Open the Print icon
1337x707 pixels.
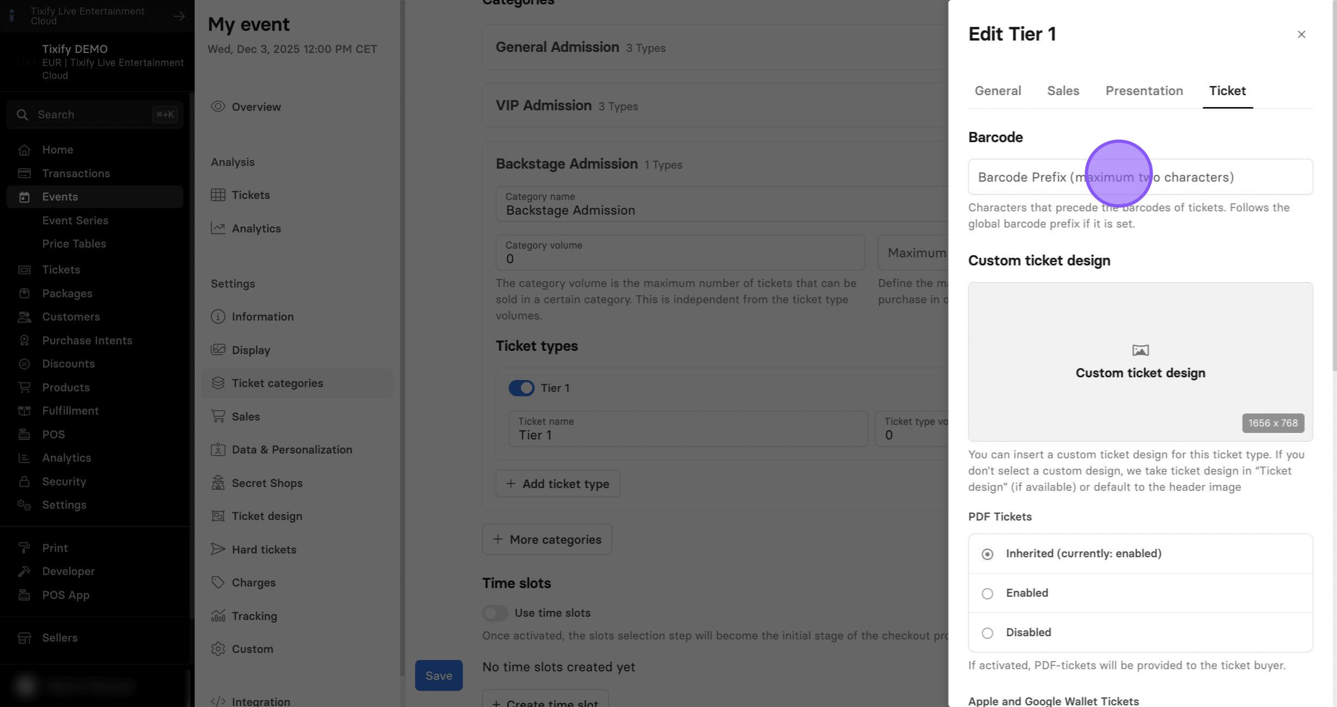pos(24,548)
